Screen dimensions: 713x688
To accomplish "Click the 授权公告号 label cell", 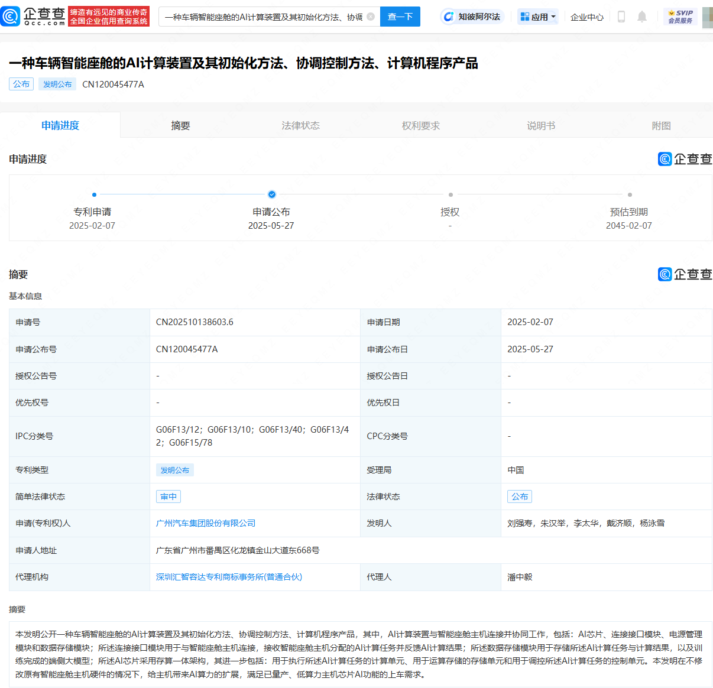I will pyautogui.click(x=79, y=376).
